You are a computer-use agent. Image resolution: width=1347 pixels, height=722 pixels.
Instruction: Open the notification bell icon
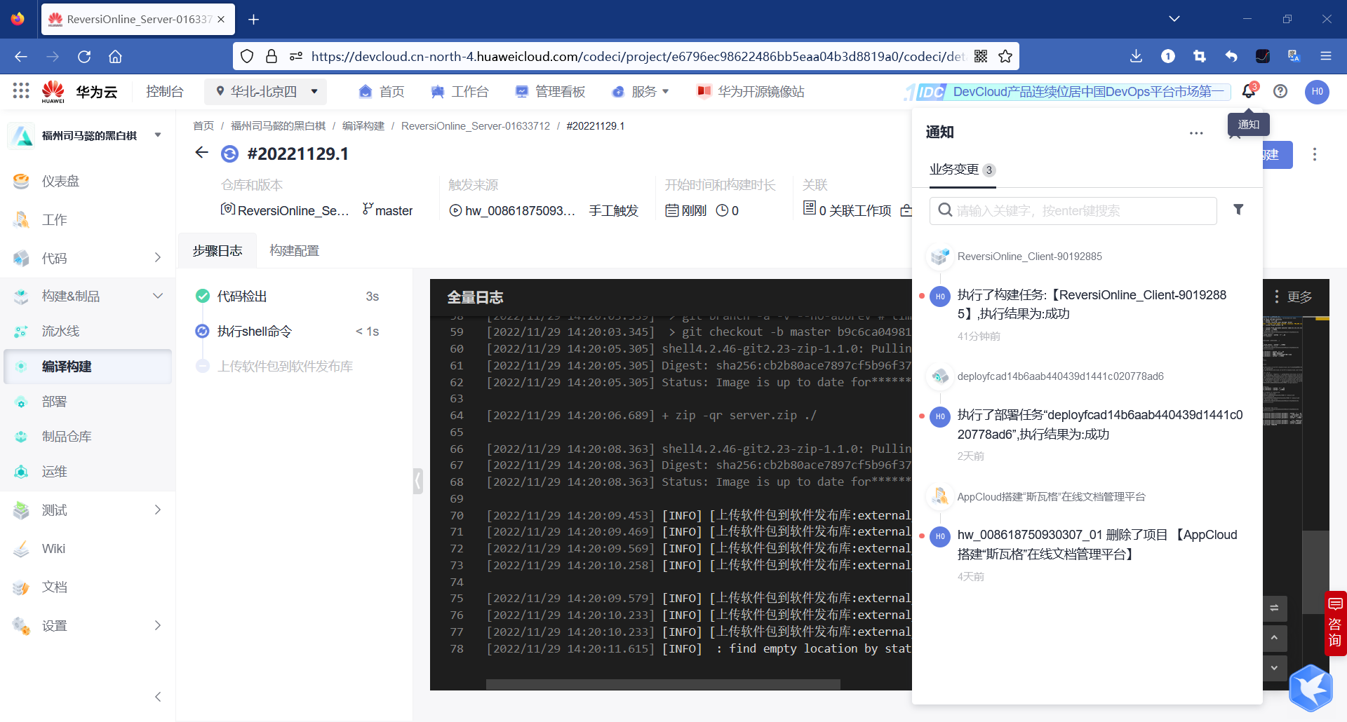click(1249, 91)
